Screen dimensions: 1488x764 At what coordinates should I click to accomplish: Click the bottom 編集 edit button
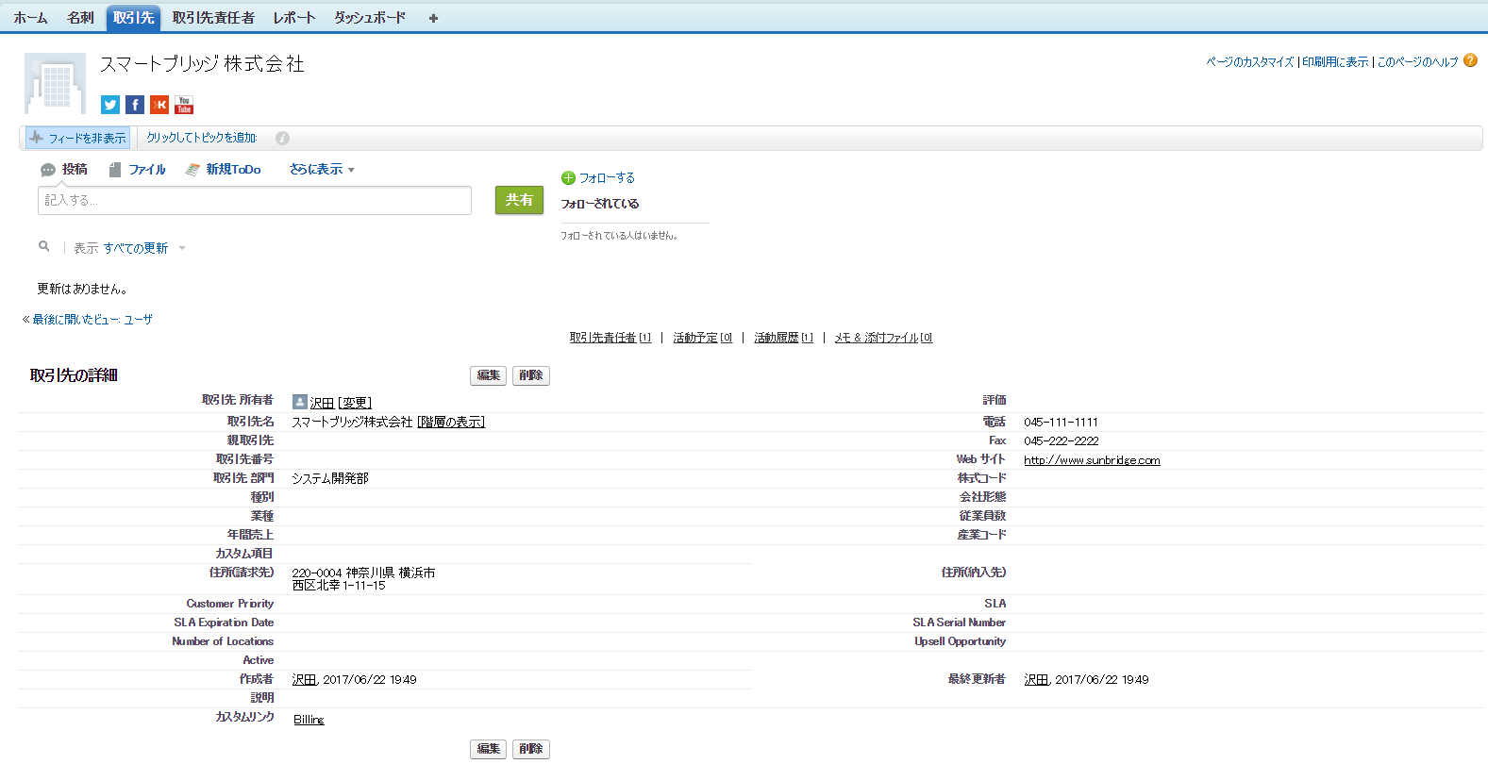coord(489,749)
